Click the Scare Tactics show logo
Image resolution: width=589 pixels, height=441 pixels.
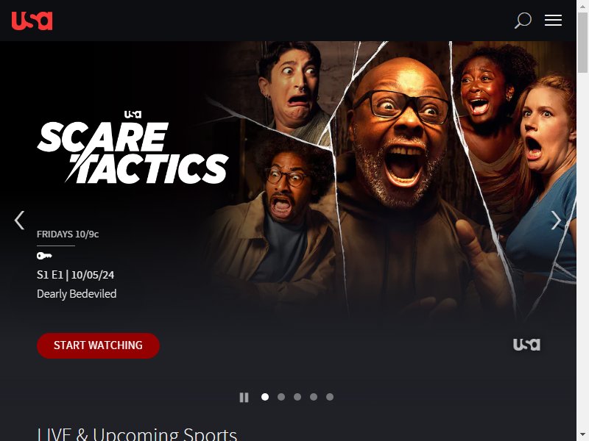[133, 152]
